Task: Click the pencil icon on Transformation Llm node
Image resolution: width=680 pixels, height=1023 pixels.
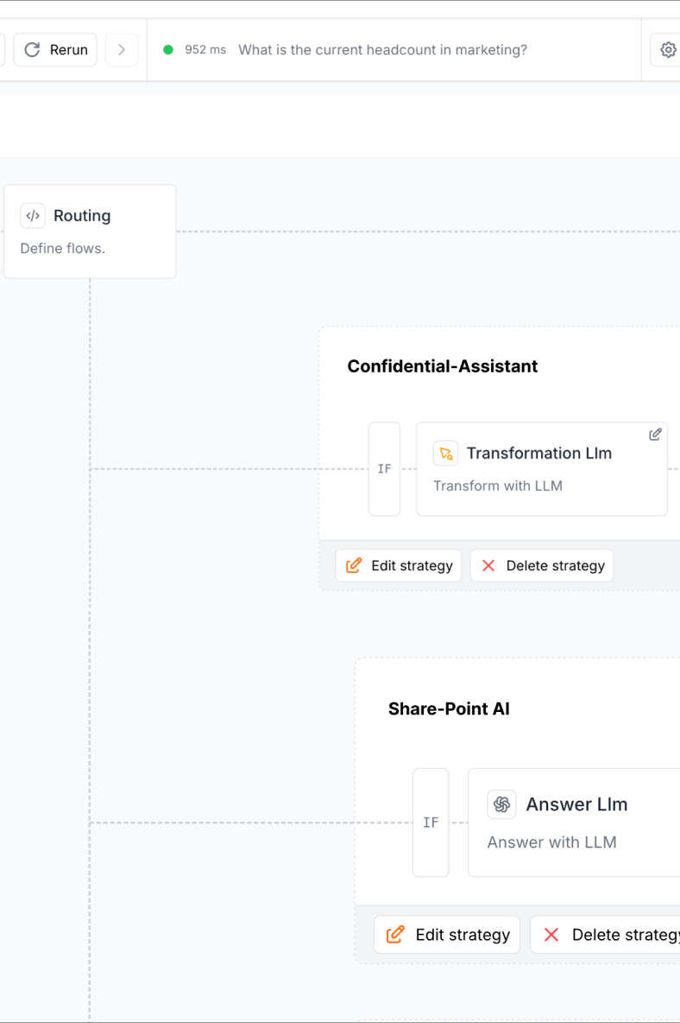Action: [655, 435]
